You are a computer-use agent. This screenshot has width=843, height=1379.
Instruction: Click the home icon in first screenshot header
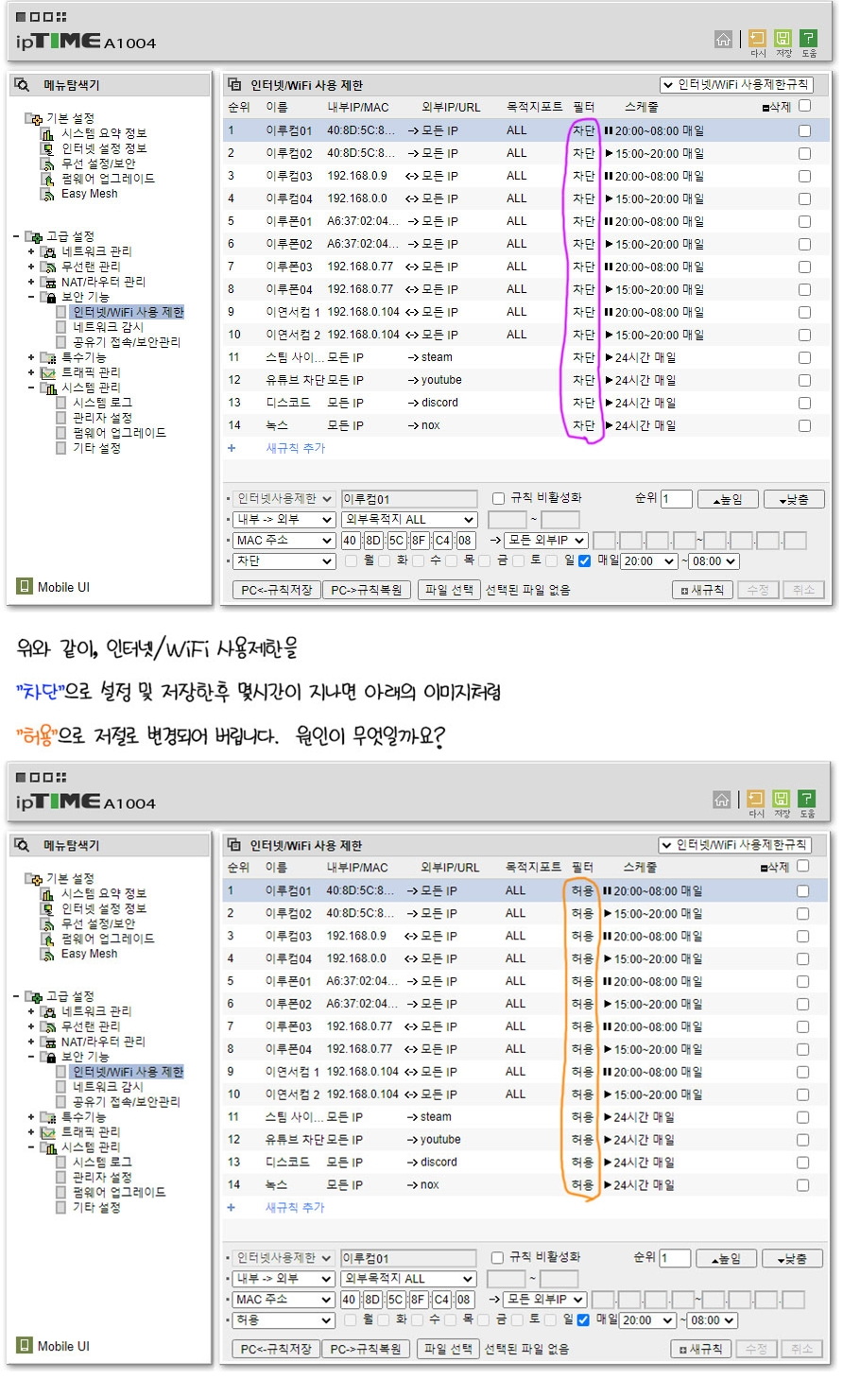click(723, 39)
